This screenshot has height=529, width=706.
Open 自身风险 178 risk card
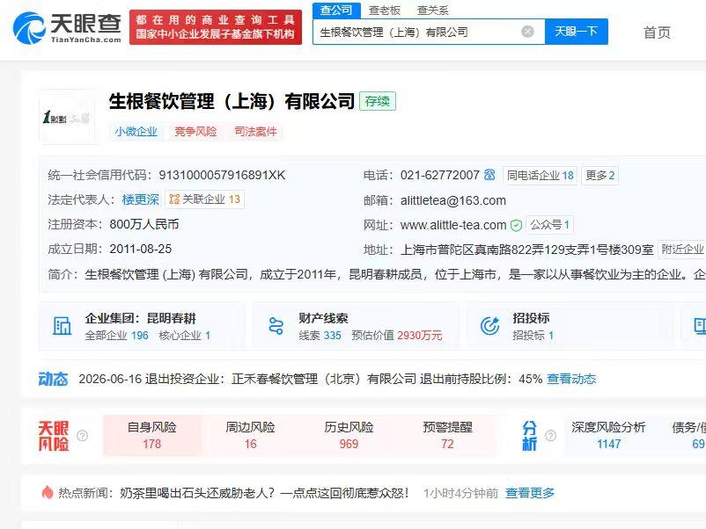pos(151,436)
